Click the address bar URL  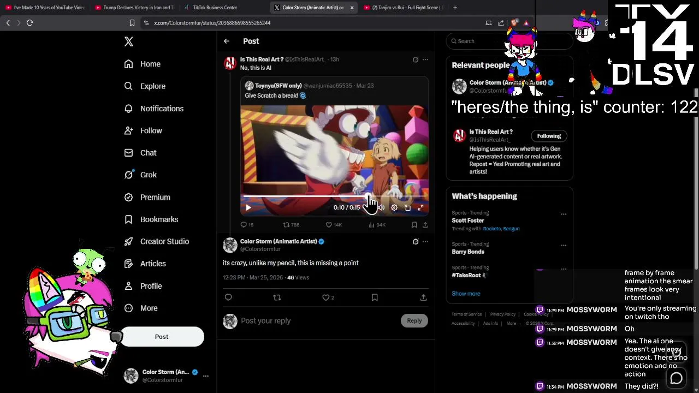pos(212,23)
